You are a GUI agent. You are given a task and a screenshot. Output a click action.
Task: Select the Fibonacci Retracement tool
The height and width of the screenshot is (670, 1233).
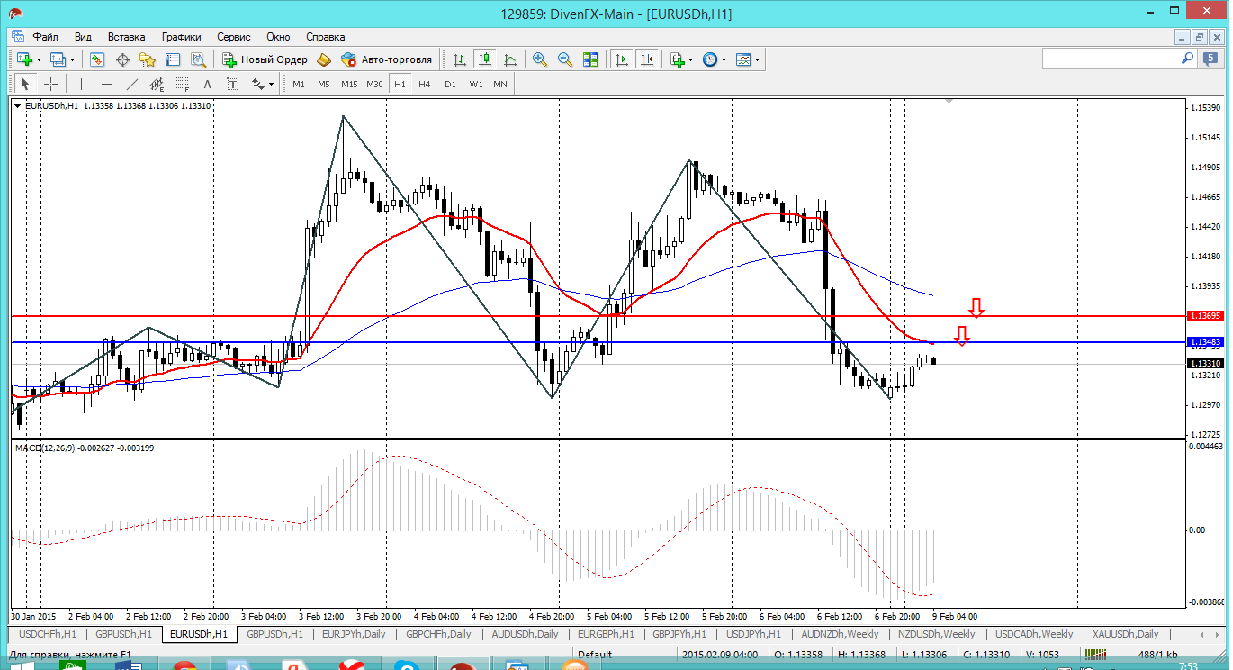[183, 84]
